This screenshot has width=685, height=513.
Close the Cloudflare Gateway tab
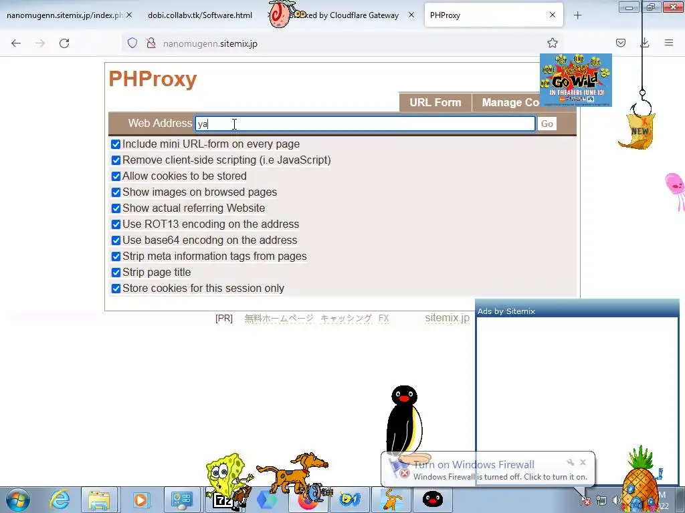click(411, 15)
